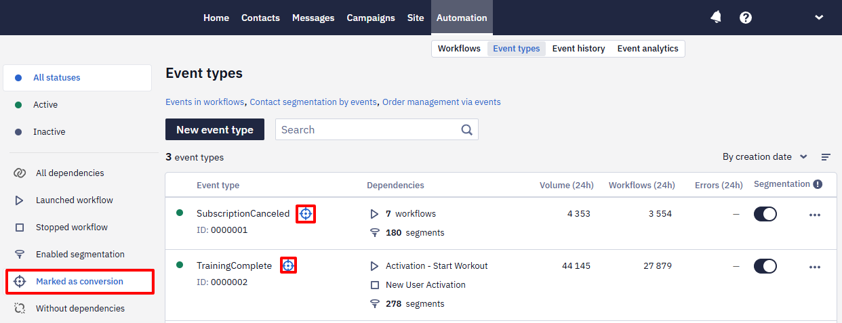This screenshot has height=323, width=842.
Task: Click the search magnifier icon
Action: (x=466, y=129)
